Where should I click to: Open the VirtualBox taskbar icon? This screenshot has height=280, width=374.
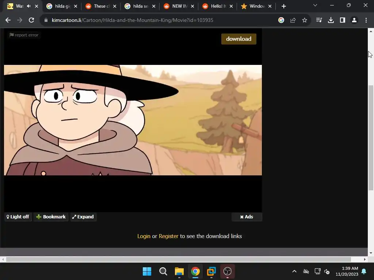(x=211, y=271)
